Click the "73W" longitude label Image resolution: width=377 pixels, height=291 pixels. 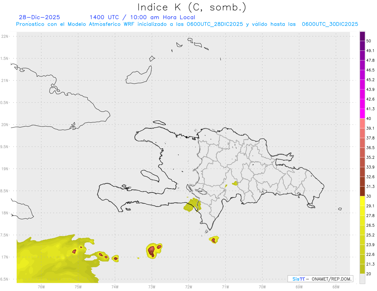point(152,287)
